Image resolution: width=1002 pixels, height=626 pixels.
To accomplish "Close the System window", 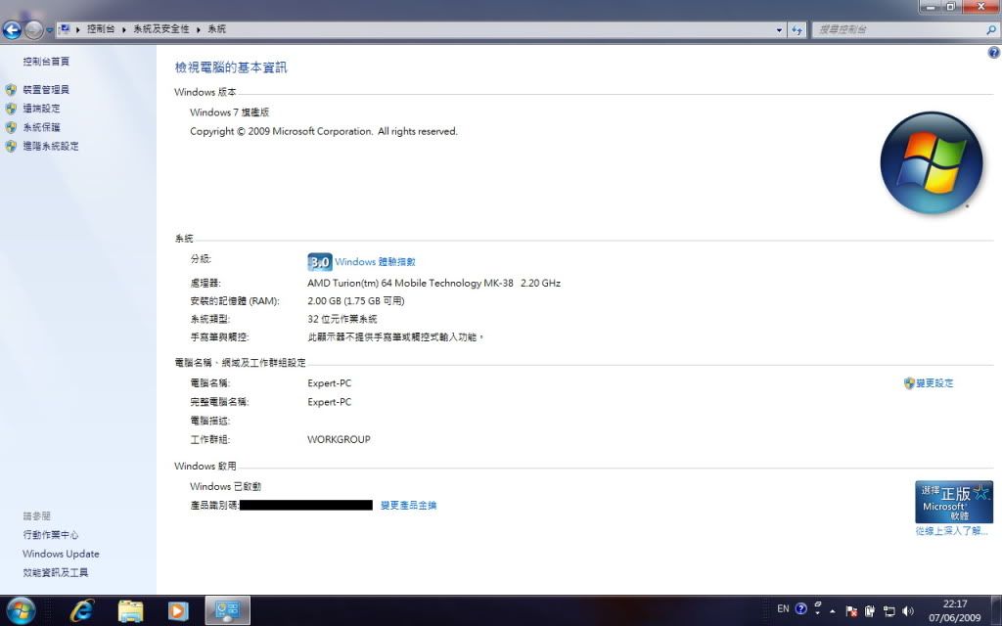I will tap(980, 7).
